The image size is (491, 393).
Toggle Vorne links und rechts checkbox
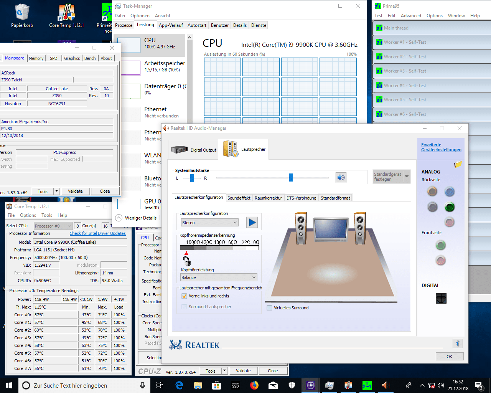(184, 296)
